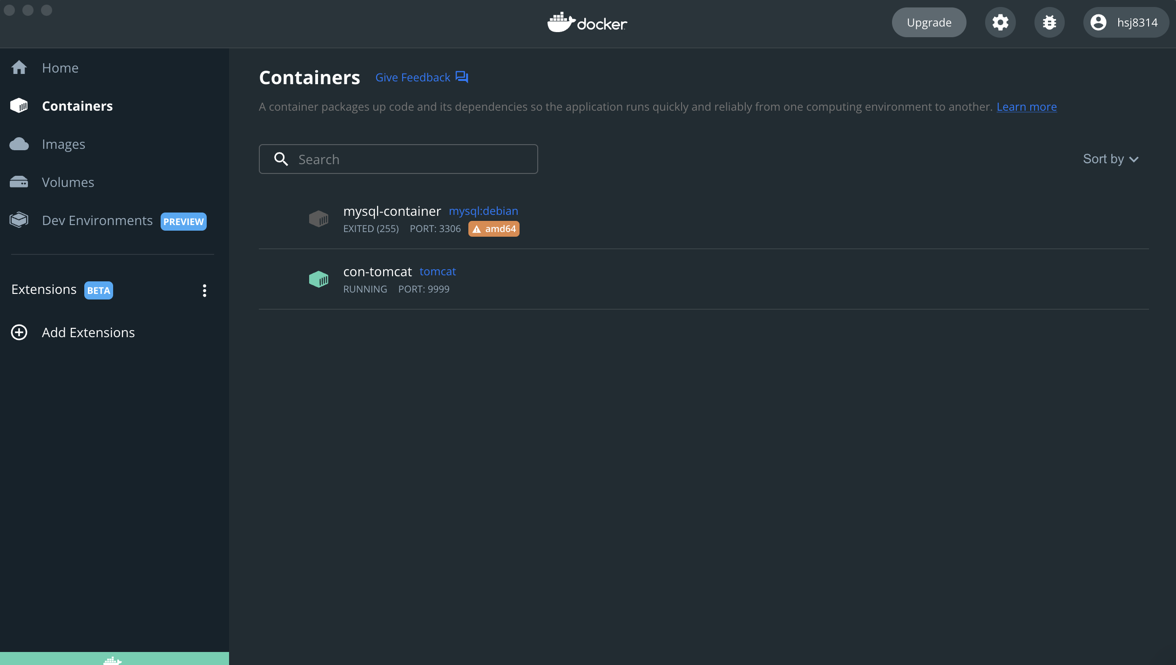Open Extensions three-dot options menu
The image size is (1176, 665).
pos(204,291)
